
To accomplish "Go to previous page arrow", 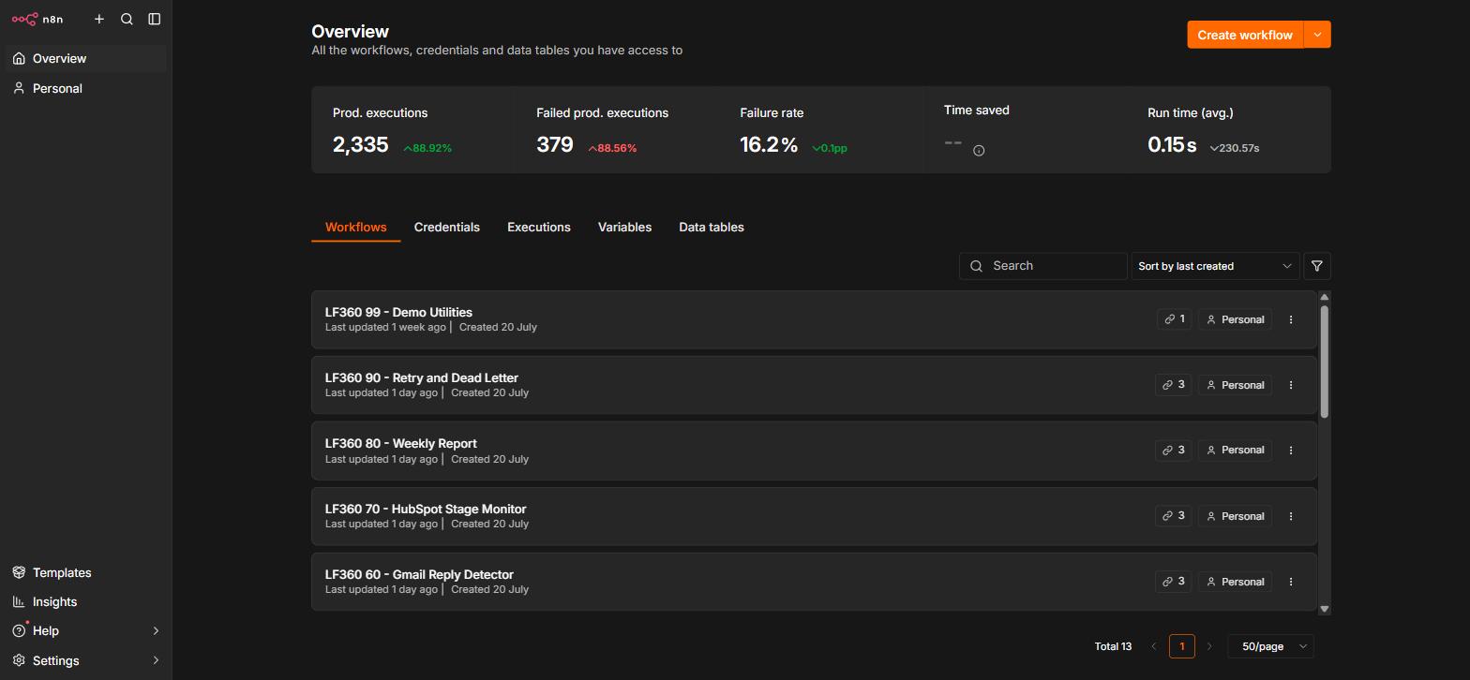I will click(1154, 646).
